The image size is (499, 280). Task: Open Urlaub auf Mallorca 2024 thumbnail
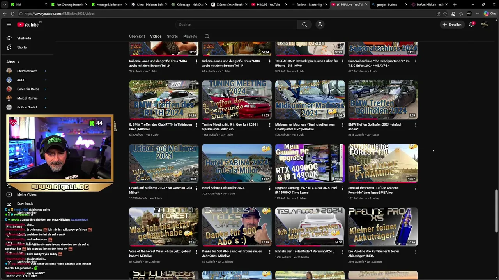pyautogui.click(x=164, y=163)
